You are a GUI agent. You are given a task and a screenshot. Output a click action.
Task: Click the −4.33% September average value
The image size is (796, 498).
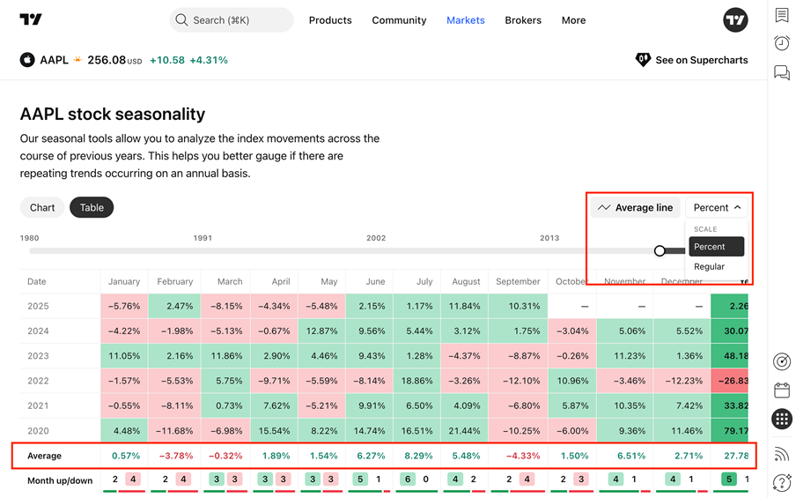coord(523,456)
